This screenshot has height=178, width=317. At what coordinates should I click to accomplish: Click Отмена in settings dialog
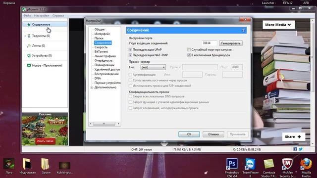click(x=213, y=134)
